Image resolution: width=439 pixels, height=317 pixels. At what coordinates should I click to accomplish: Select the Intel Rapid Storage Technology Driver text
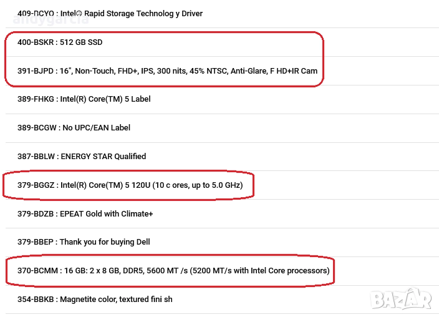[132, 13]
